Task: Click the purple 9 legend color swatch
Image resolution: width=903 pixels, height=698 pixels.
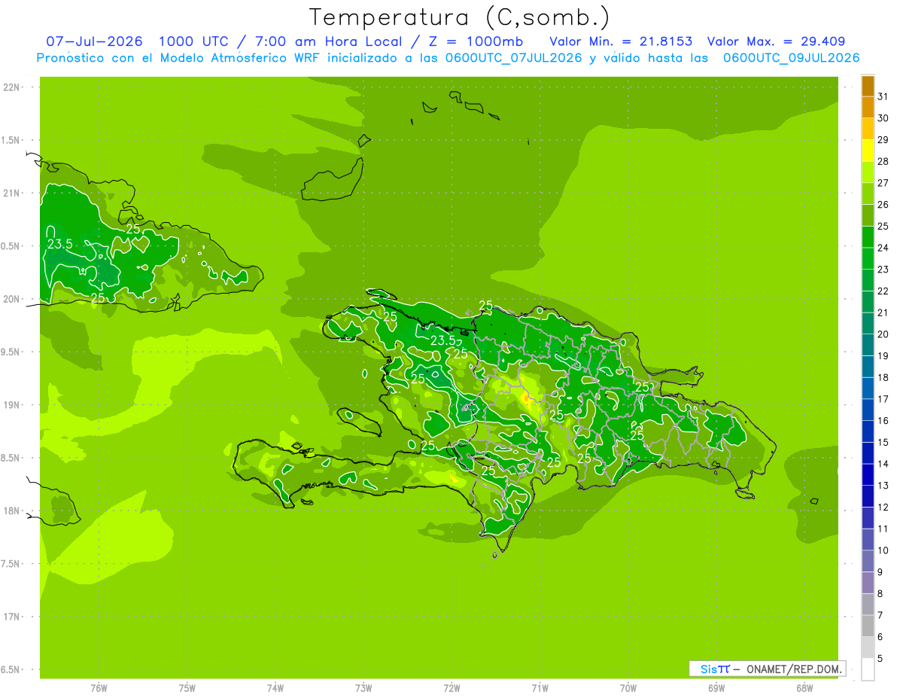Action: coord(868,561)
